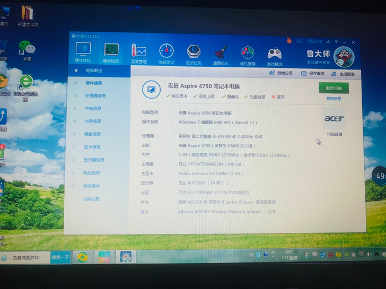Screen dimensions: 386x289
Task: Open the 硬件体检 hardware checkup section
Action: point(83,52)
